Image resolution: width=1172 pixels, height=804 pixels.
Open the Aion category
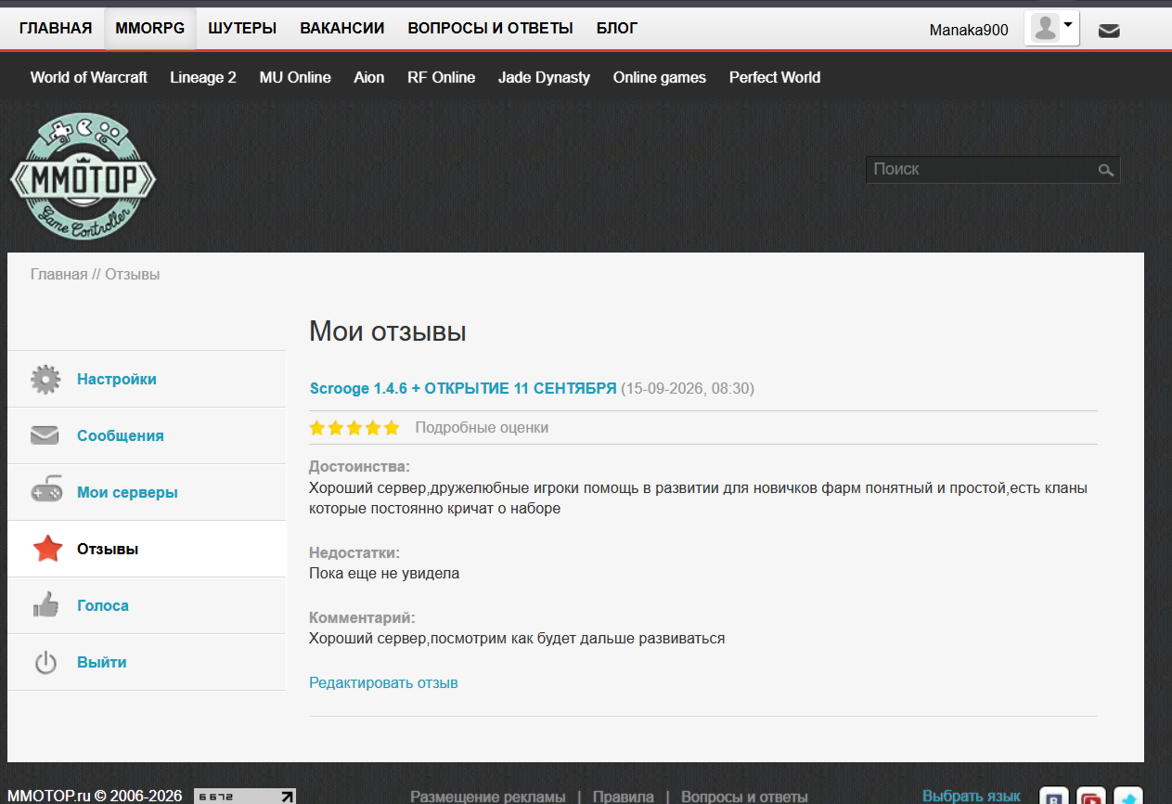[369, 77]
